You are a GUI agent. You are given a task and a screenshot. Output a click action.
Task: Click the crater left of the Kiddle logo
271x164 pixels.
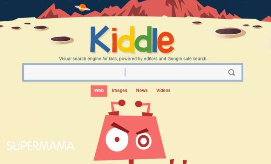[x=61, y=39]
